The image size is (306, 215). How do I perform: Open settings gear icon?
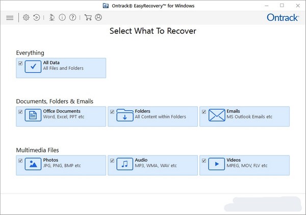click(26, 17)
